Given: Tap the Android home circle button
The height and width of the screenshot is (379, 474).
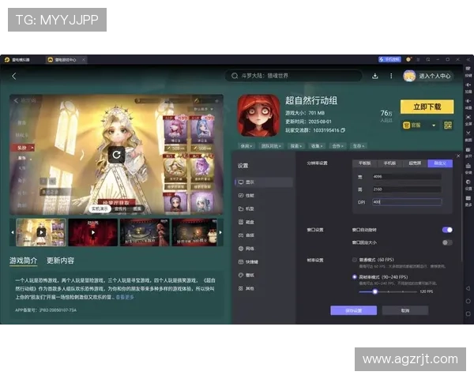Looking at the screenshot, I should [468, 301].
